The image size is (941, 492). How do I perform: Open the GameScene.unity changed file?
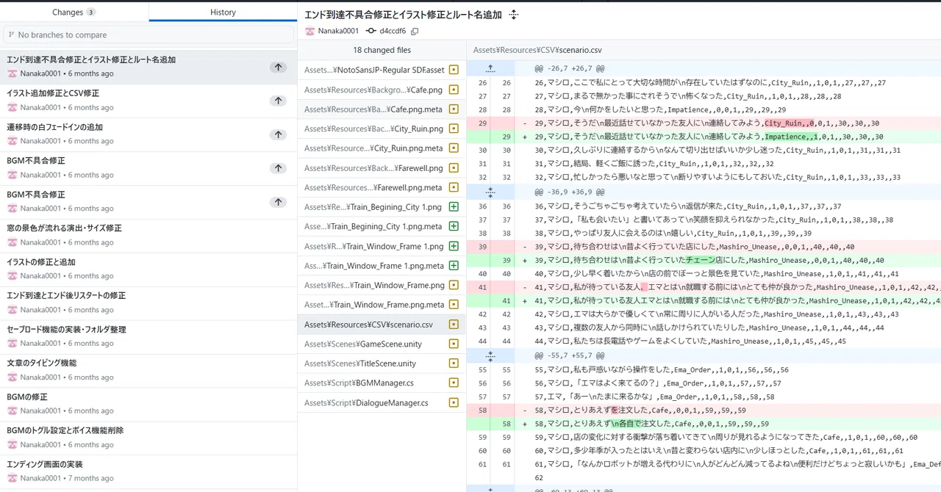coord(382,344)
